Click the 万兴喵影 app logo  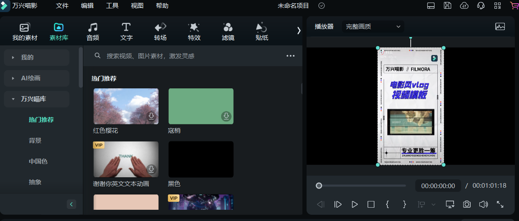[x=5, y=5]
